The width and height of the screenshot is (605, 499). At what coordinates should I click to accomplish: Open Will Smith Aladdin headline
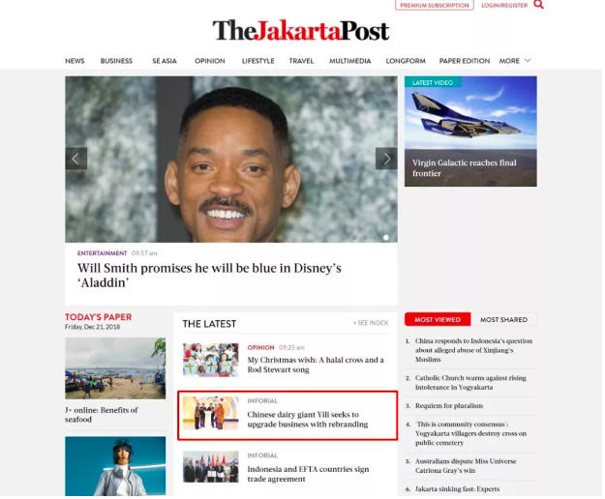point(209,275)
